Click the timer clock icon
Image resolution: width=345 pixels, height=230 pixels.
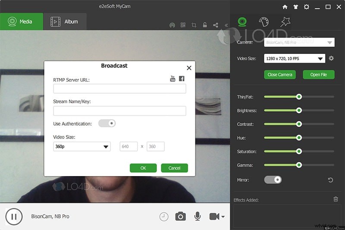164,217
